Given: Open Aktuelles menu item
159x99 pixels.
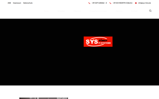Looking at the screenshot, I should coord(61,11).
